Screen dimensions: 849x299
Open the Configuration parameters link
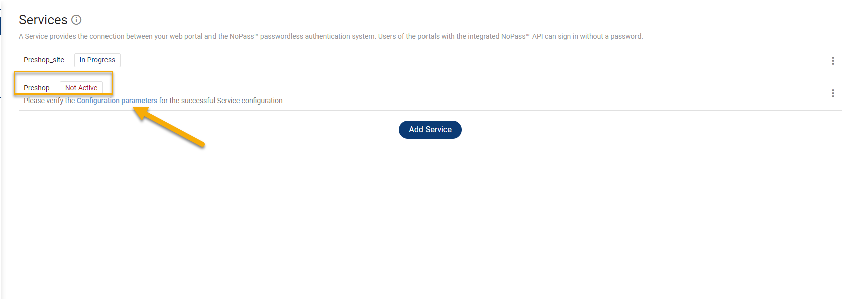(x=117, y=101)
